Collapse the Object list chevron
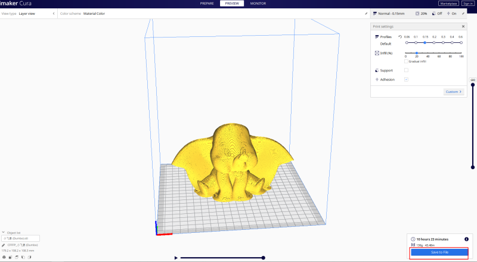477x262 pixels. coord(4,232)
